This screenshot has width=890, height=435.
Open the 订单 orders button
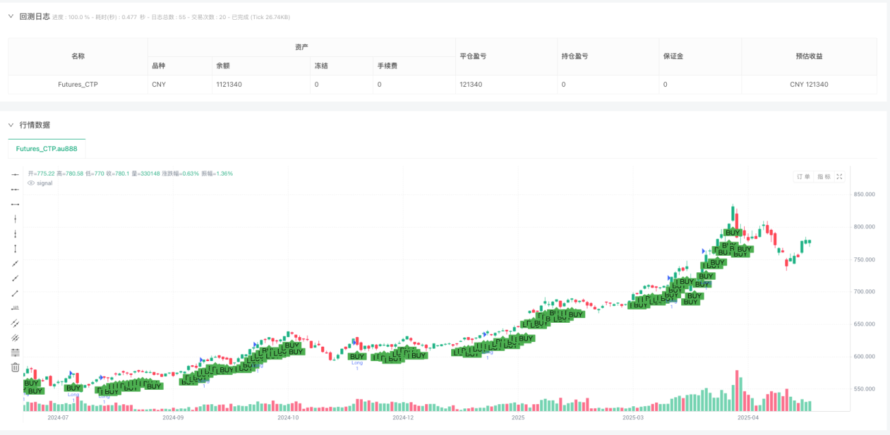[x=804, y=176]
